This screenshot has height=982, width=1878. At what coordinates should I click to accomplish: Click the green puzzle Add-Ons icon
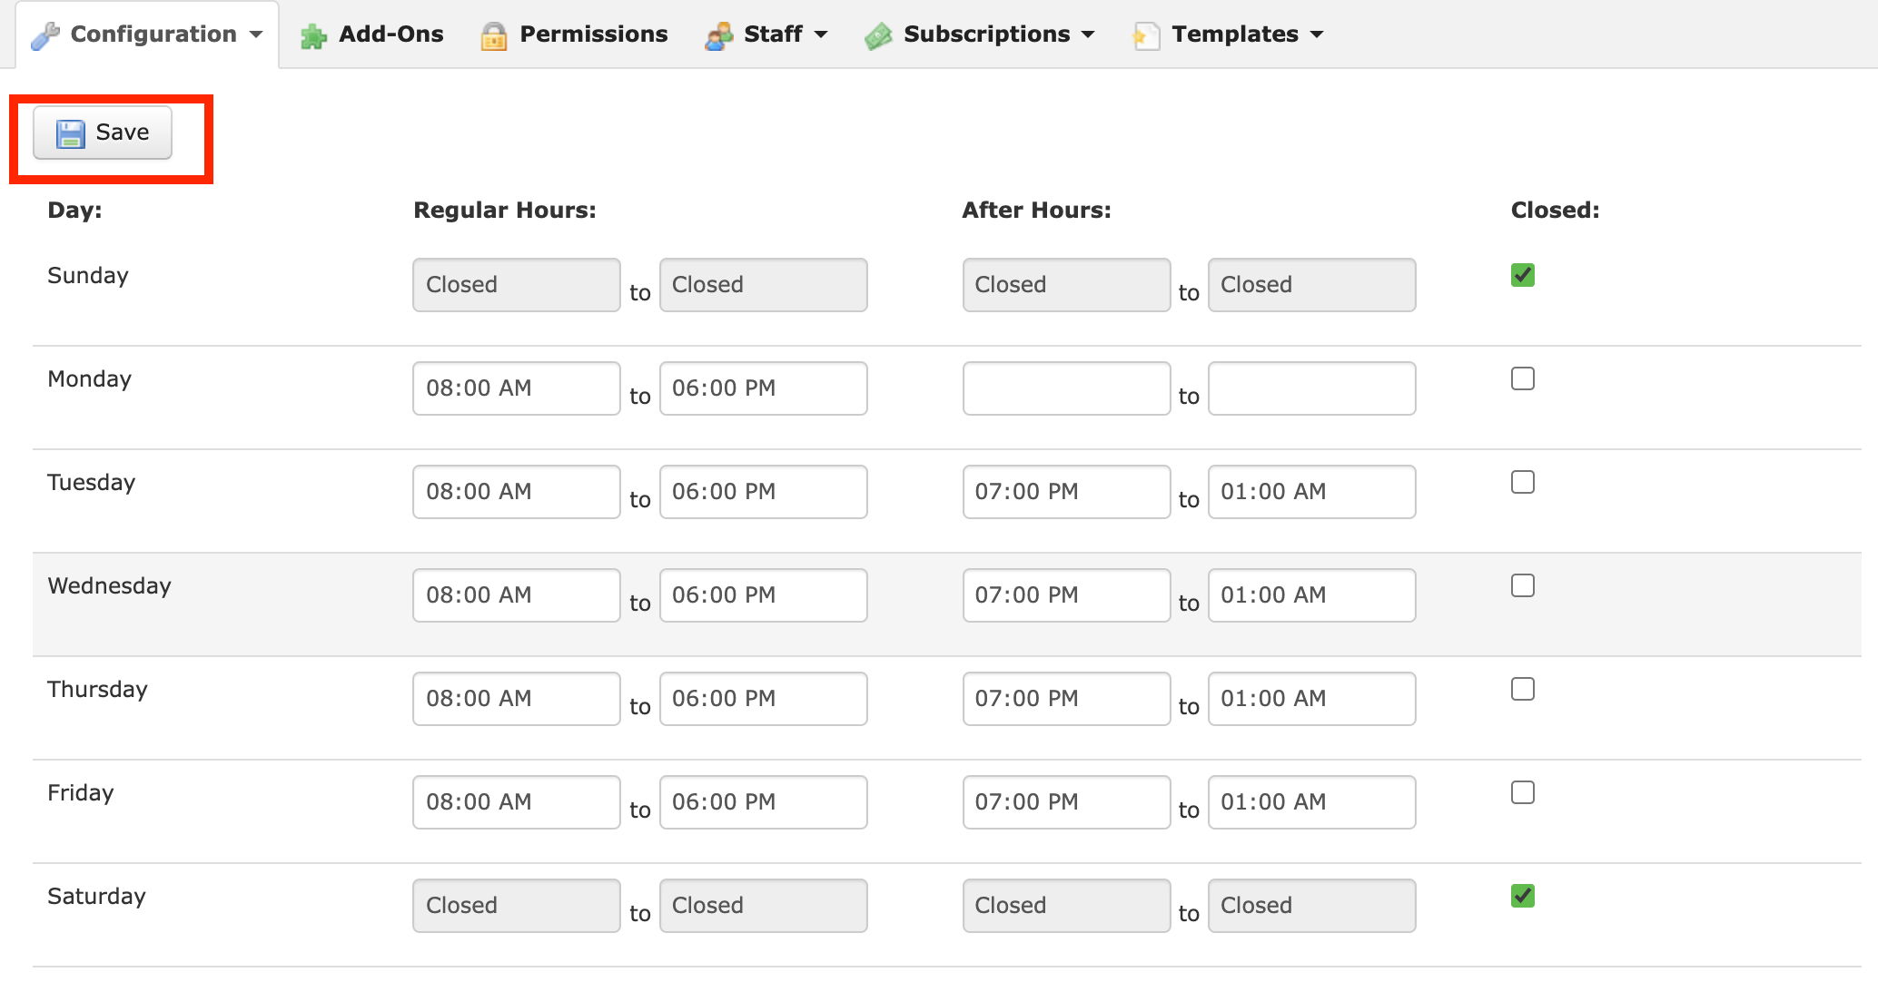click(x=313, y=36)
